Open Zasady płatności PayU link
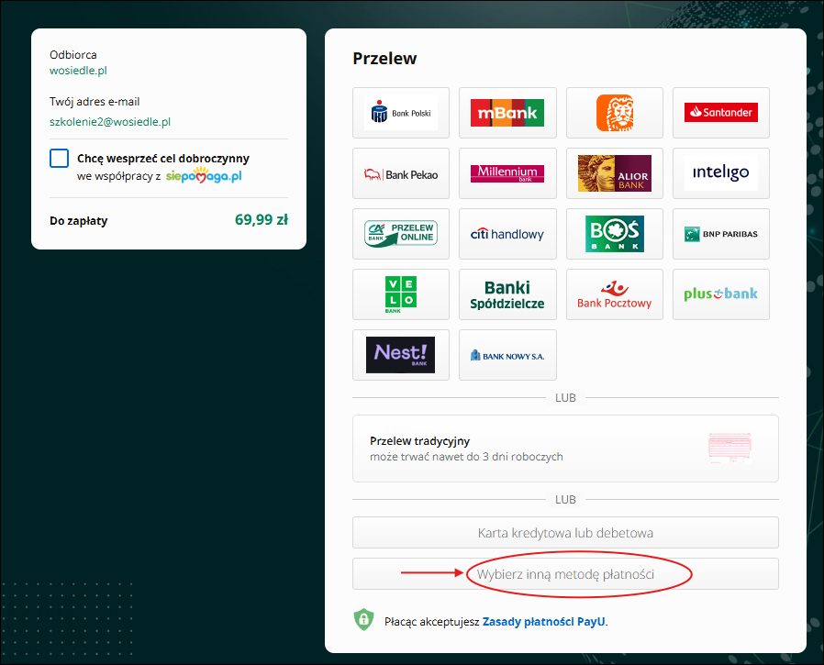This screenshot has height=665, width=824. (544, 621)
